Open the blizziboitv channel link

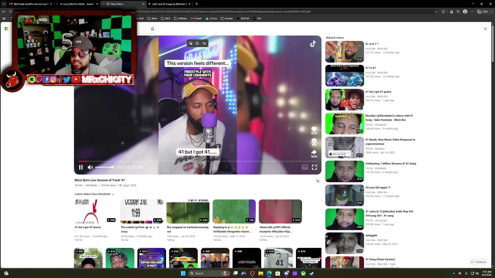(x=91, y=185)
